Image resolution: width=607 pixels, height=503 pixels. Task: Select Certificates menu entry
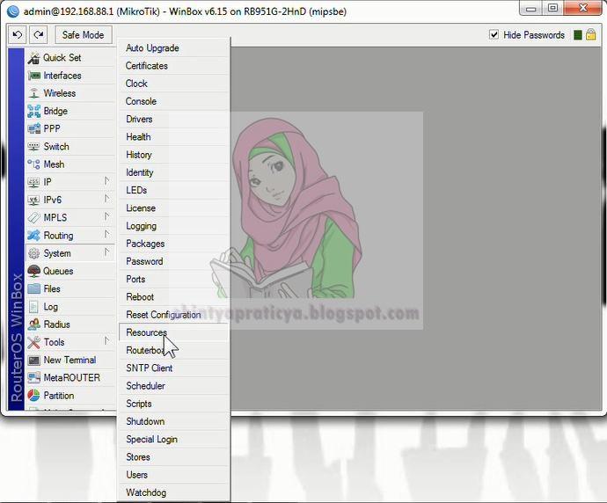[173, 66]
